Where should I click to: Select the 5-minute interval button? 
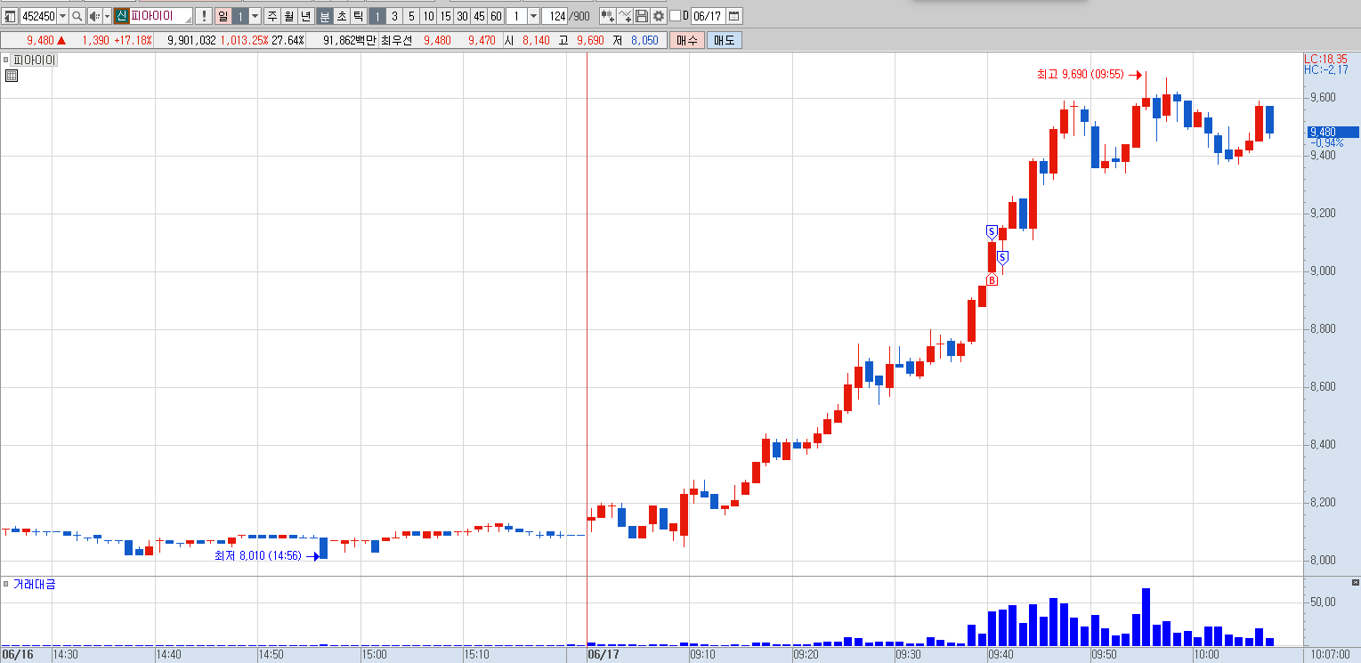click(x=411, y=16)
